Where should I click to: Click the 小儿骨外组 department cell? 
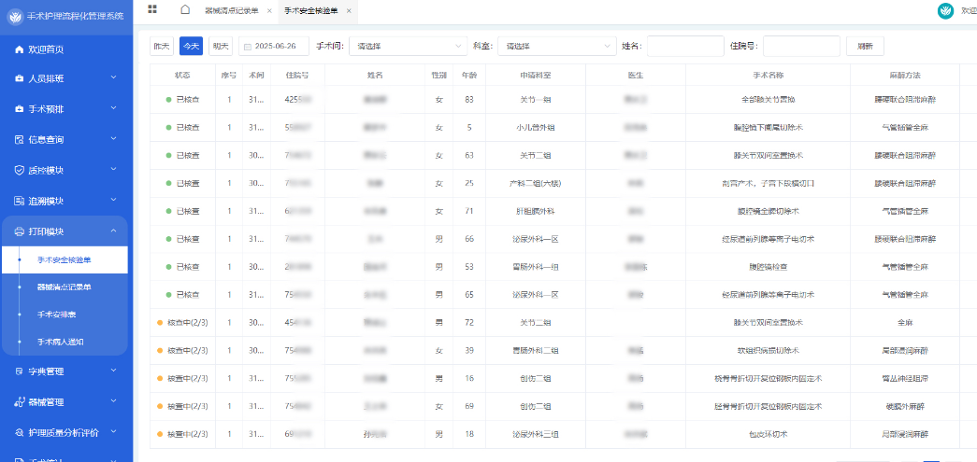[535, 128]
